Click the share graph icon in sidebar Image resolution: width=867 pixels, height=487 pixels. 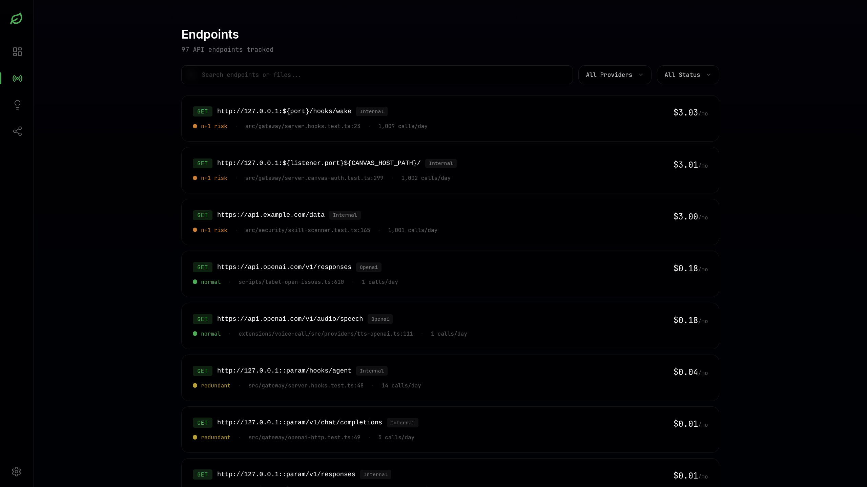coord(17,131)
